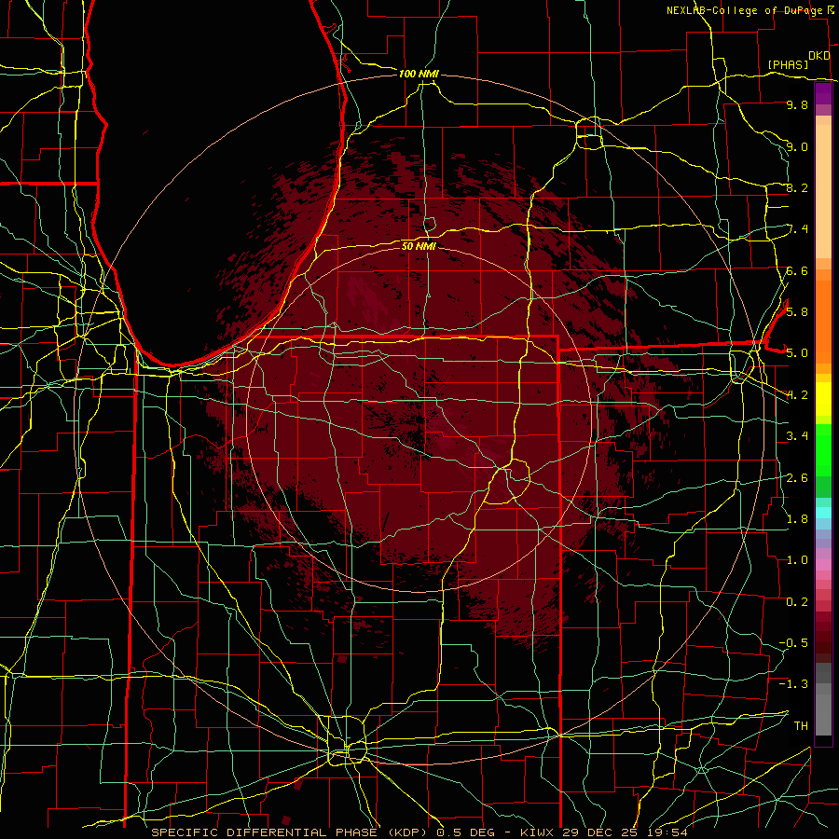
Task: Click the 5.0 legend value
Action: (797, 353)
